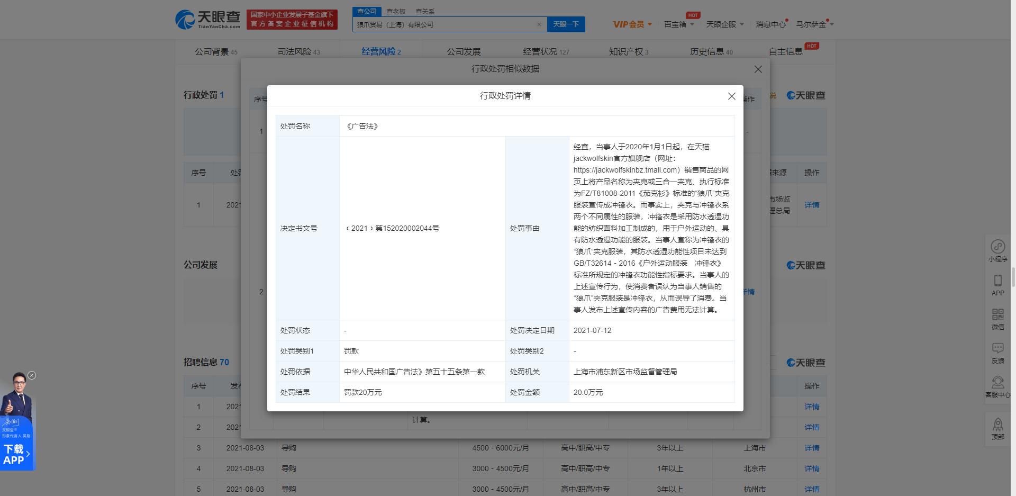Dismiss the floating app download ad
1016x496 pixels.
(x=32, y=375)
